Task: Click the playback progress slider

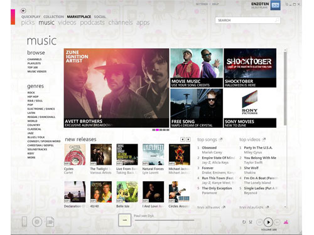Action: coord(165,220)
